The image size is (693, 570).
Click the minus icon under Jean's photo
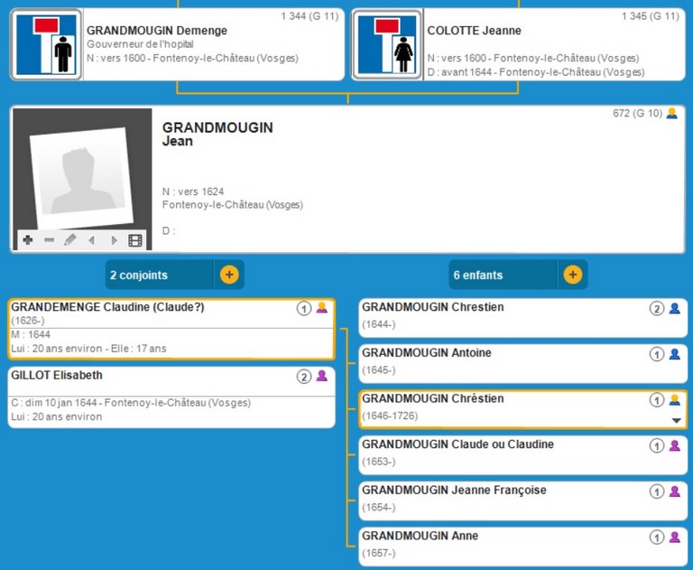(x=49, y=240)
